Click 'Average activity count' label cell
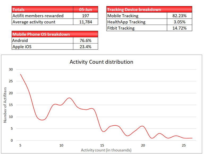 click(x=42, y=22)
